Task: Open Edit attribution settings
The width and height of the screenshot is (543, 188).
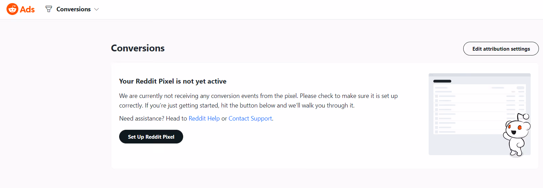Action: [x=501, y=49]
